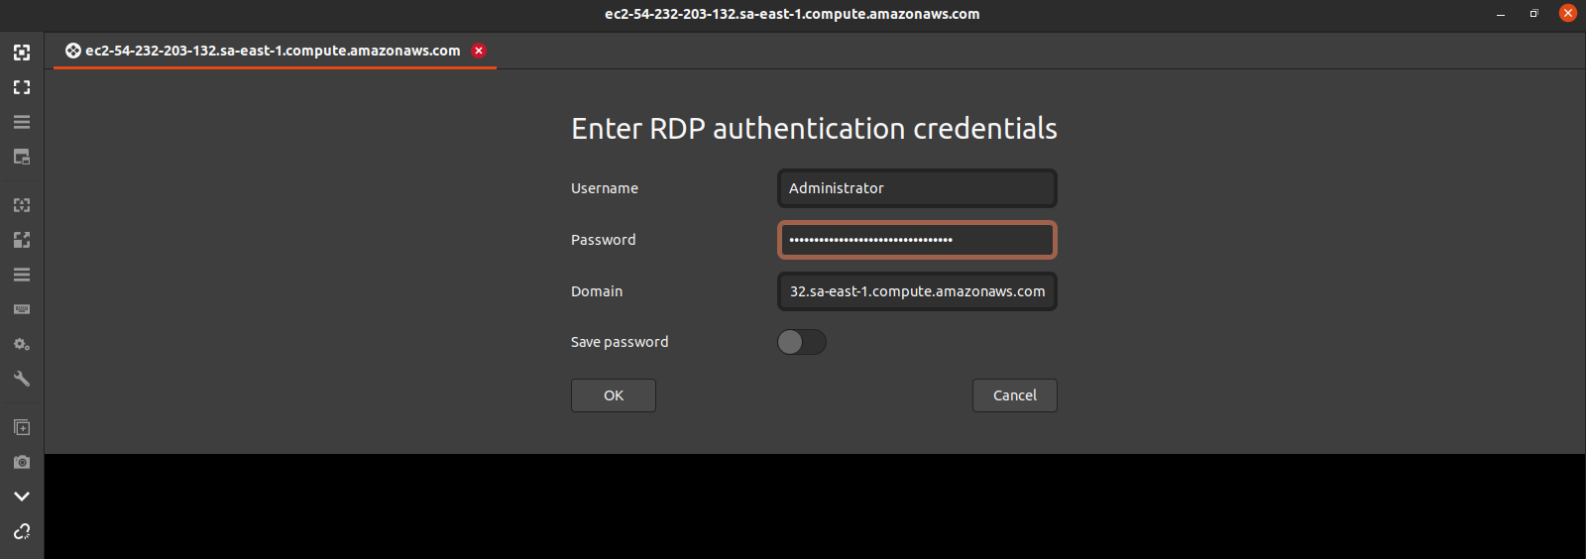This screenshot has width=1586, height=559.
Task: Toggle fullscreen mode icon in sidebar
Action: (22, 87)
